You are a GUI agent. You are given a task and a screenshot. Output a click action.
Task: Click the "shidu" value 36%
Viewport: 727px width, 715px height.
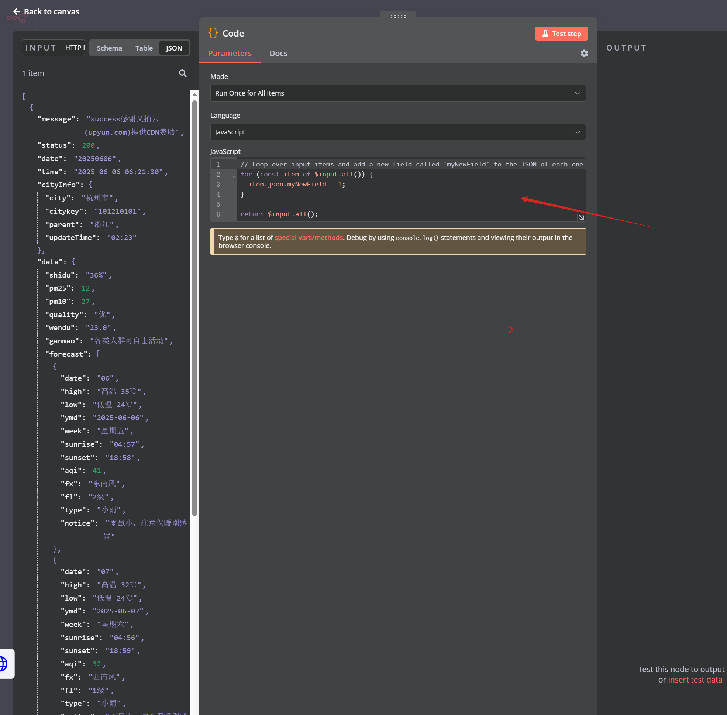[96, 275]
